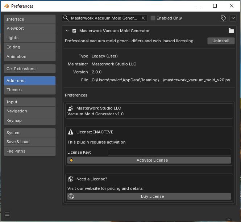Click the Blender logo in title bar

pyautogui.click(x=7, y=6)
